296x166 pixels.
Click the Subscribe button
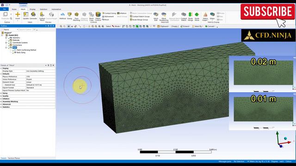pos(268,12)
